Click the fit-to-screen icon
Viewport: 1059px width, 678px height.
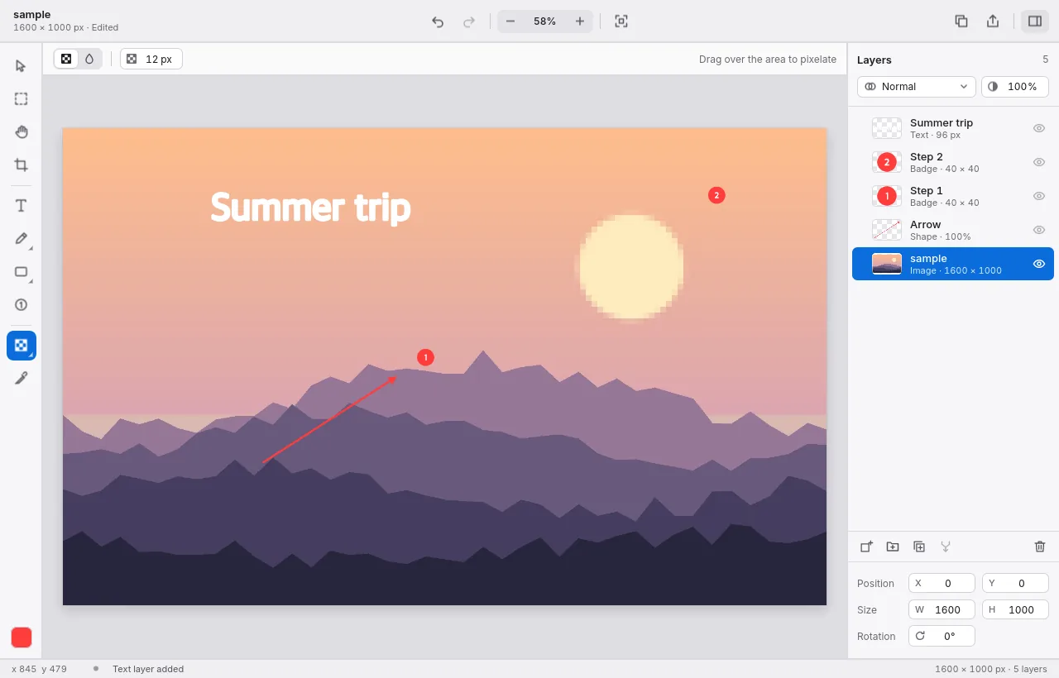[621, 21]
